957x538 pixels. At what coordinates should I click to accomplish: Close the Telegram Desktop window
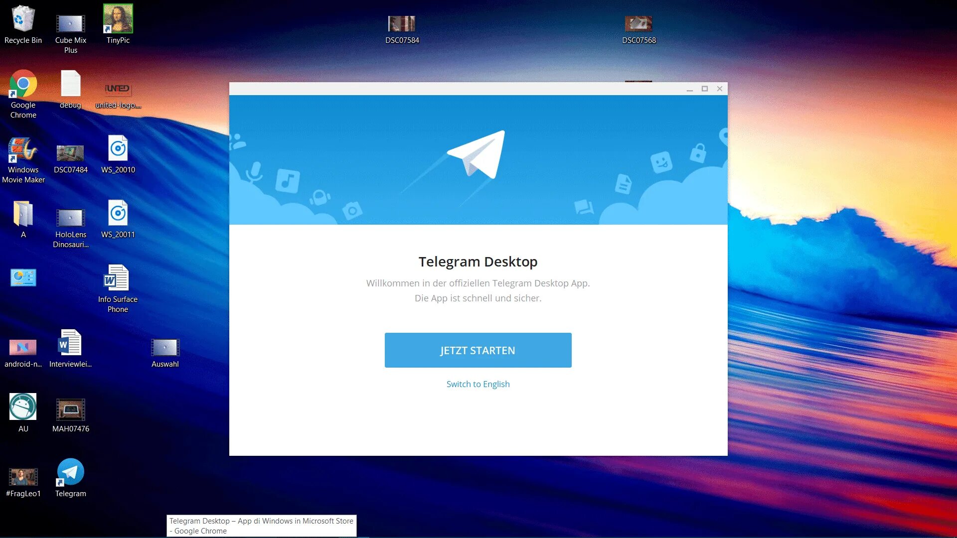(720, 89)
